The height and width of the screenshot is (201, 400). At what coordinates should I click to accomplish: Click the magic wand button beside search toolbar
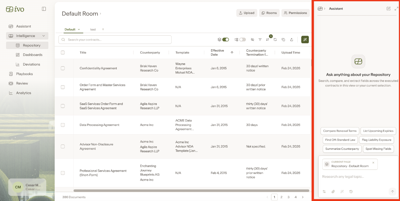click(x=305, y=39)
